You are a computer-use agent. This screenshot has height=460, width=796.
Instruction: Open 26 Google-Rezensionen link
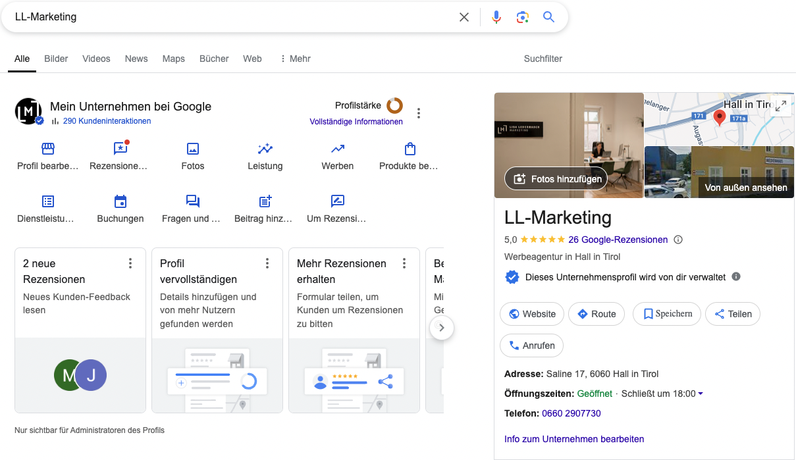[x=618, y=240]
